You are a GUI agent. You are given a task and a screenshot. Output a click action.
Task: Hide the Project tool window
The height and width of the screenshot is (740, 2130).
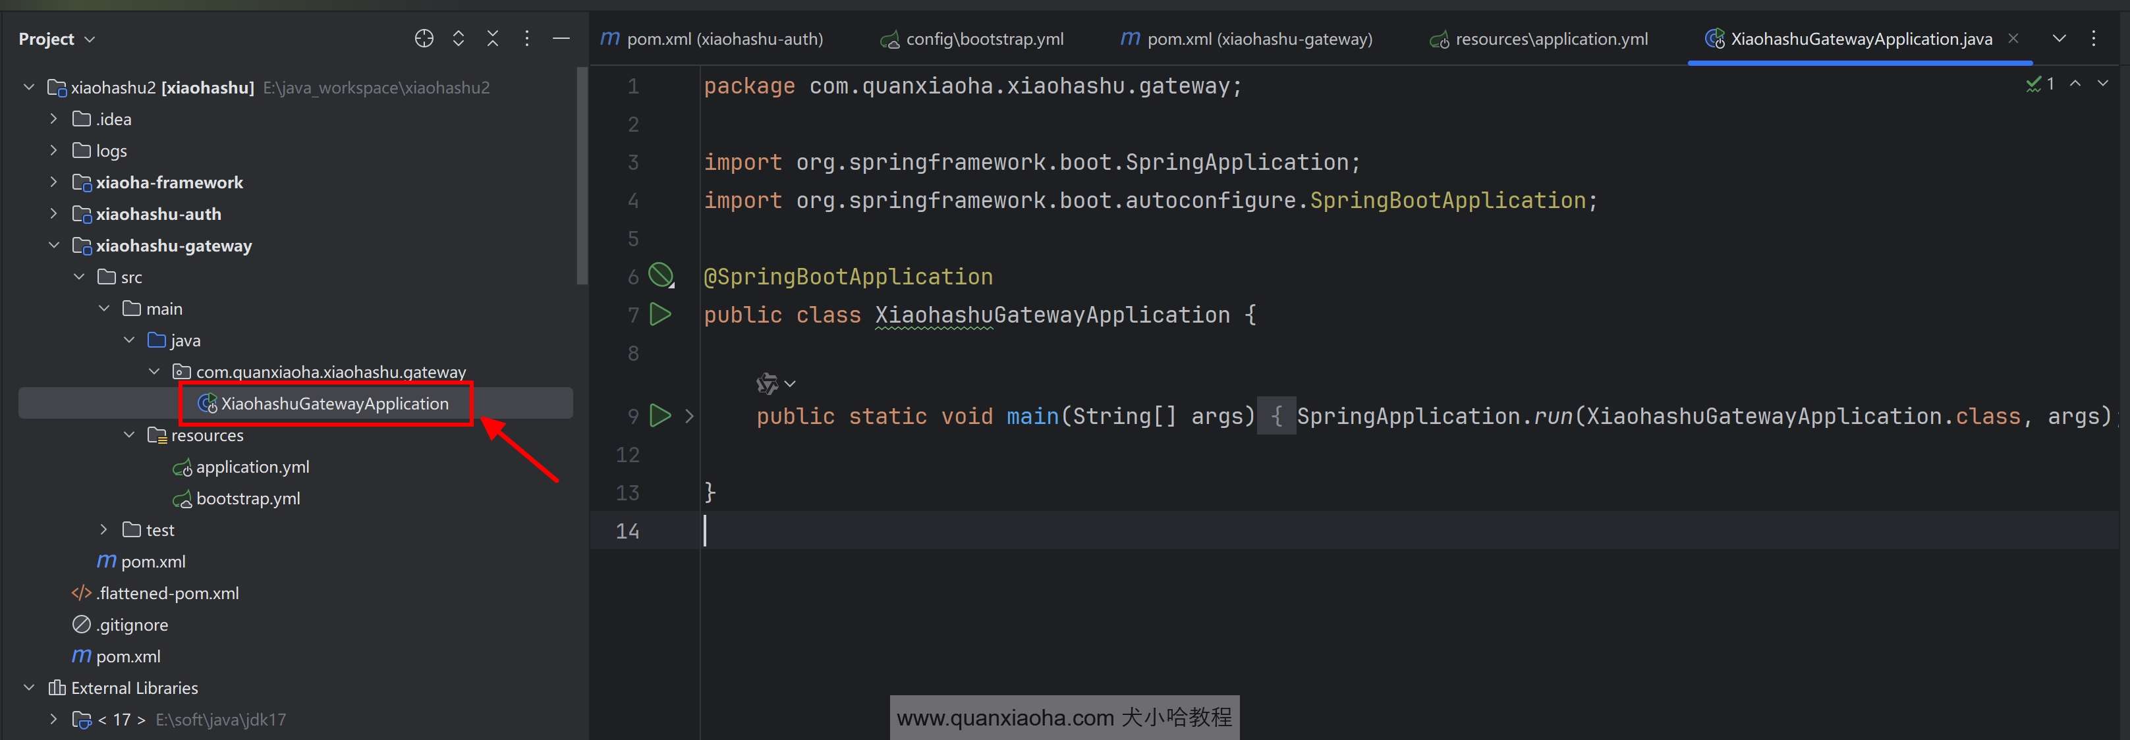coord(561,39)
